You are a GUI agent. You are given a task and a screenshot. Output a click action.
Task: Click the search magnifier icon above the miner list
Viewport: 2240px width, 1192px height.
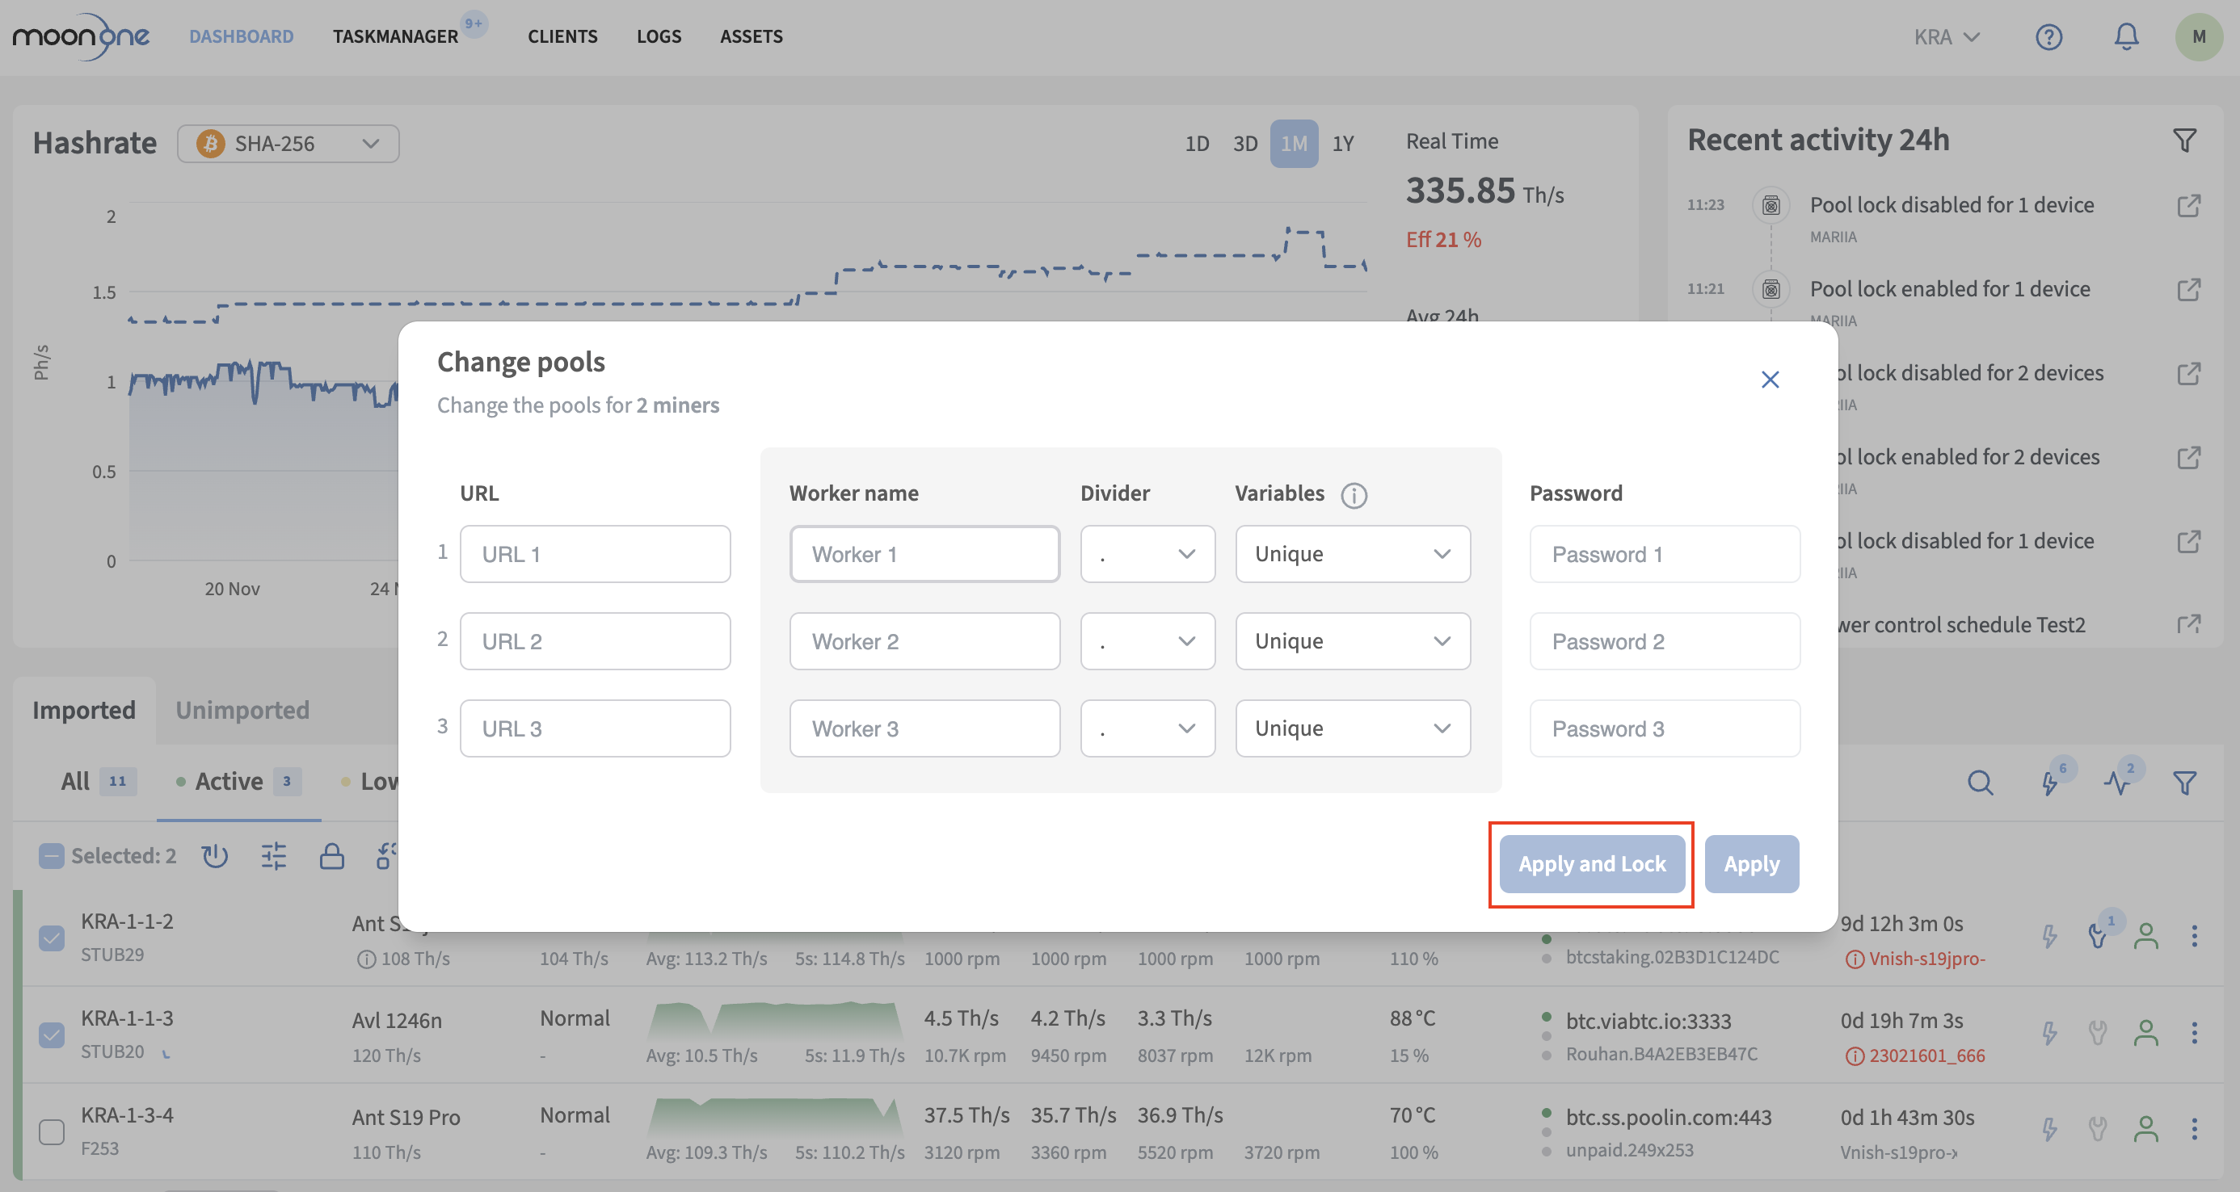tap(1980, 783)
